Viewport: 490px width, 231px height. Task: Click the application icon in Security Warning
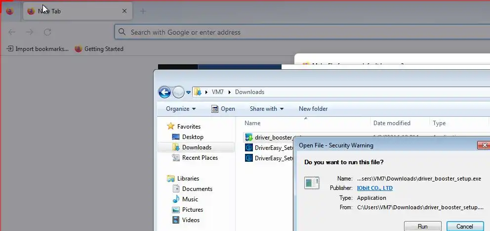point(312,183)
